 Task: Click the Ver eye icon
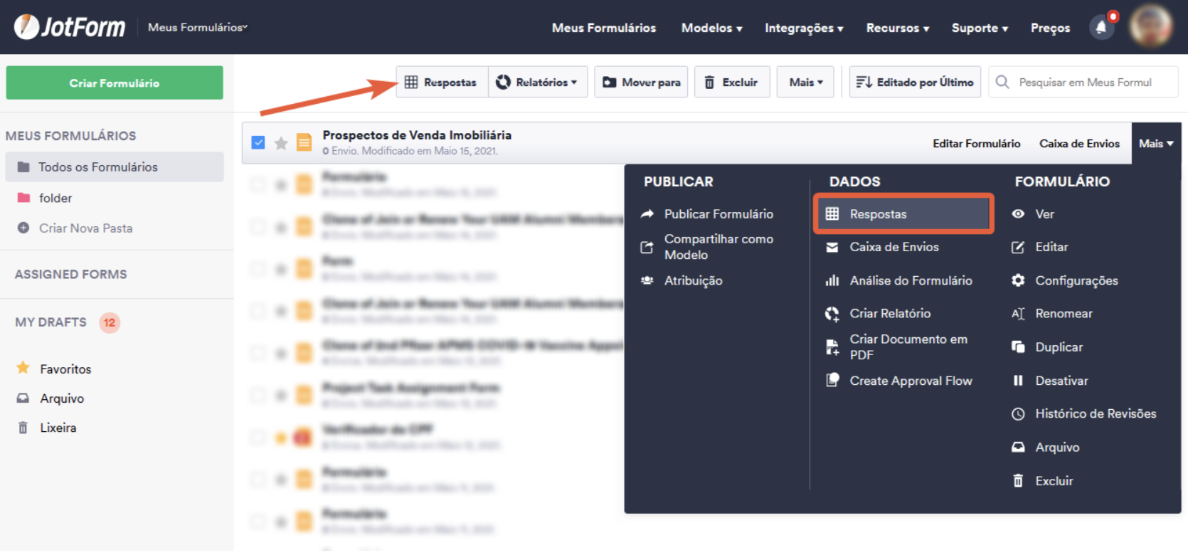(x=1018, y=213)
